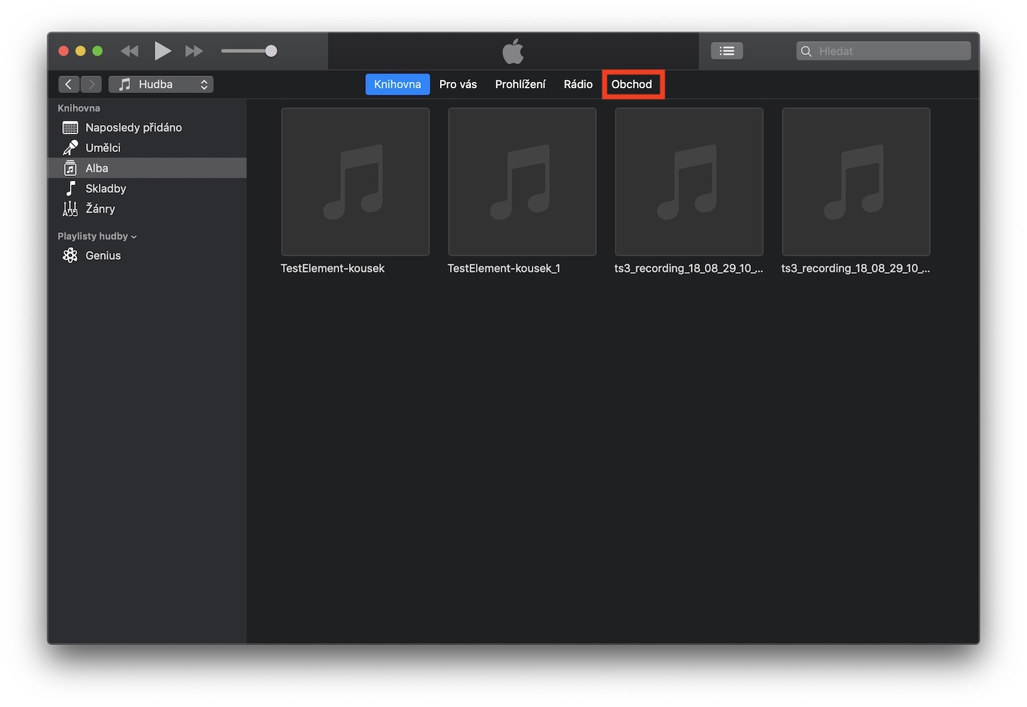Go forward with the right chevron button
The image size is (1027, 707).
91,84
